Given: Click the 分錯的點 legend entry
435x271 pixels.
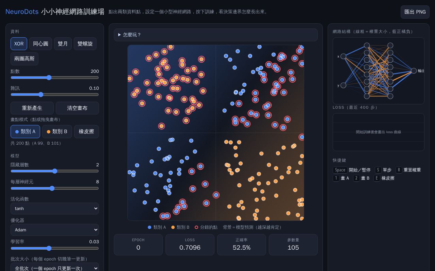Looking at the screenshot, I should 206,227.
